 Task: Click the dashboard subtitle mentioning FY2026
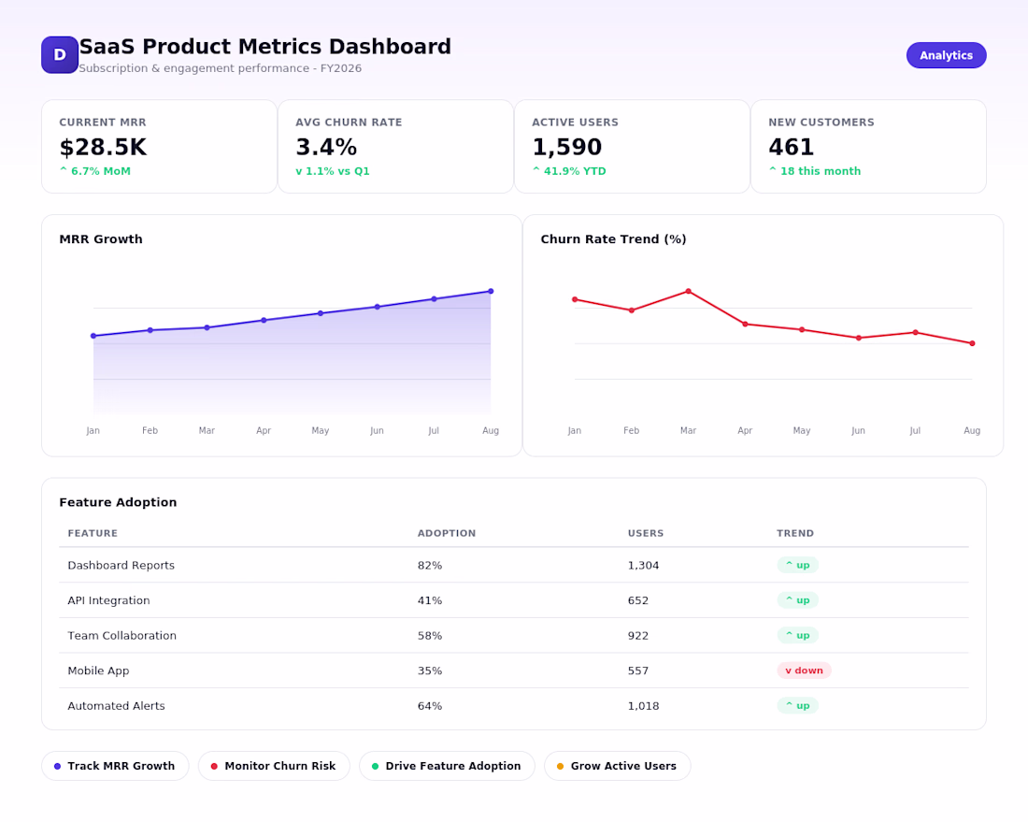pos(221,68)
